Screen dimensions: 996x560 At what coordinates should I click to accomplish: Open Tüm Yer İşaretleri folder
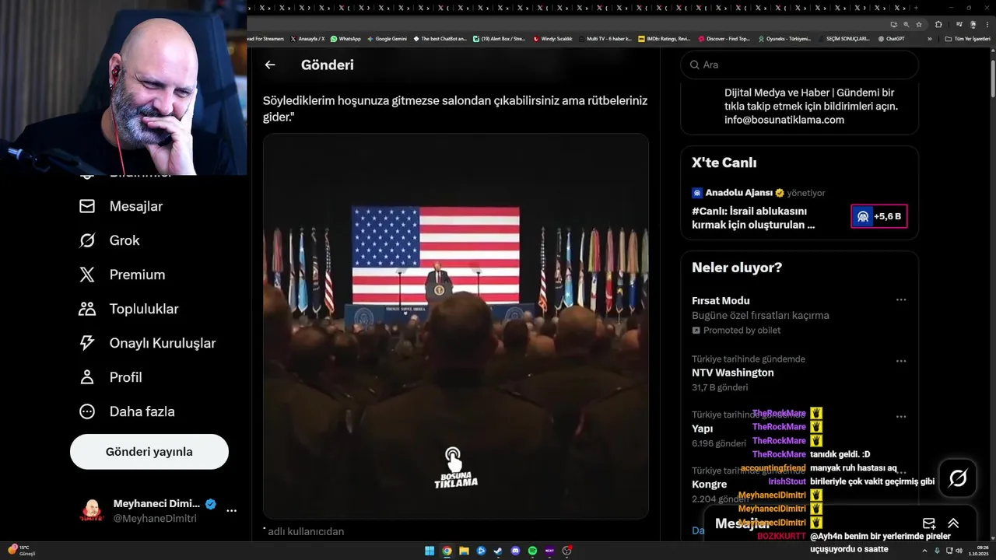coord(967,39)
